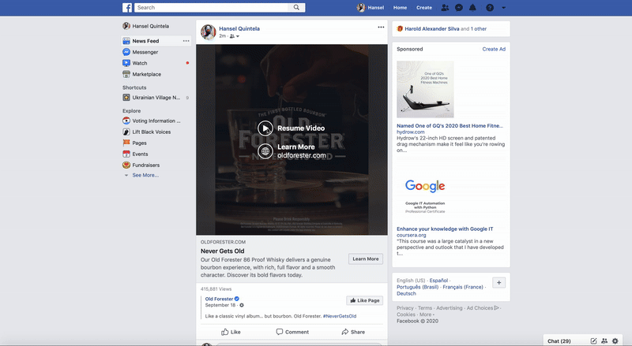Expand See More in Explore section
The image size is (632, 346).
tap(145, 176)
